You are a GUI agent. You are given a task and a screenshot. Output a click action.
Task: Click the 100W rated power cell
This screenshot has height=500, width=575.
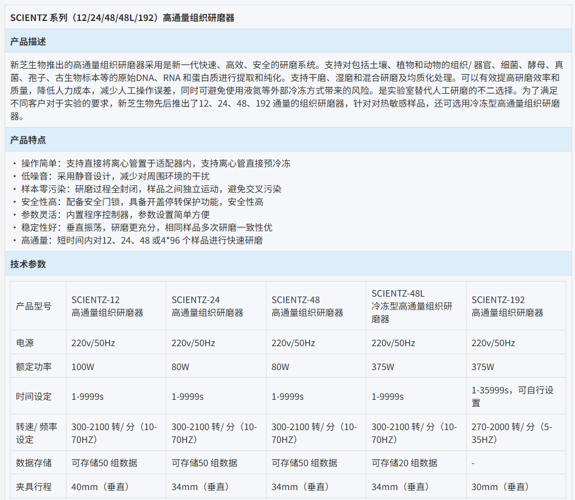(x=82, y=367)
